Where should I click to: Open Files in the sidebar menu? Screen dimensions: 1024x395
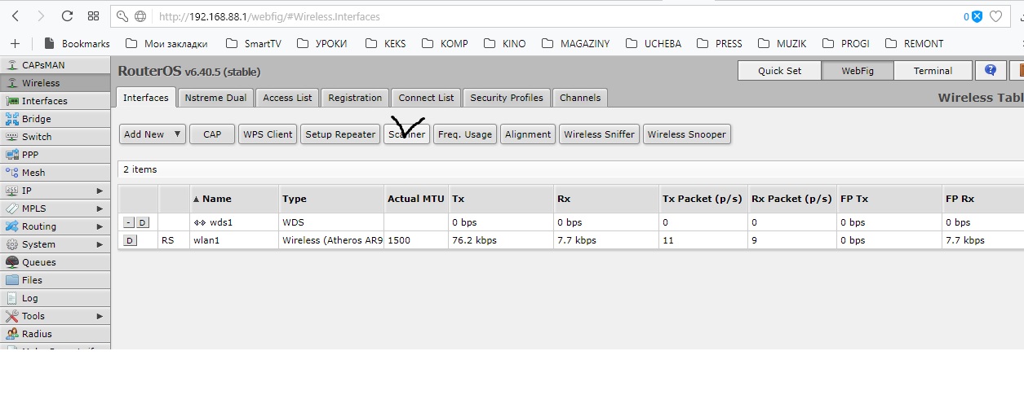(x=55, y=280)
